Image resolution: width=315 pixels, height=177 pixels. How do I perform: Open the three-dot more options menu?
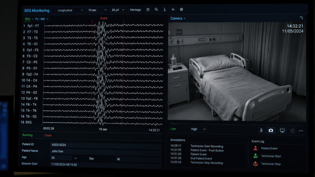301,131
